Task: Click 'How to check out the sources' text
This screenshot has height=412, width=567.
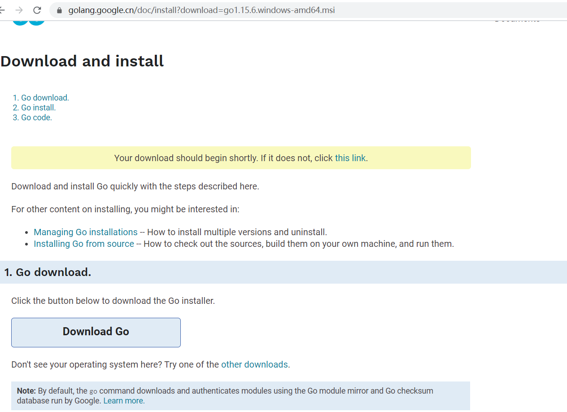Action: pos(202,244)
